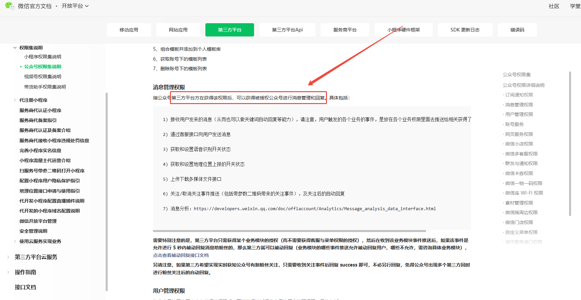The image size is (581, 300).
Task: Select the 第三方平台 tab
Action: (230, 30)
